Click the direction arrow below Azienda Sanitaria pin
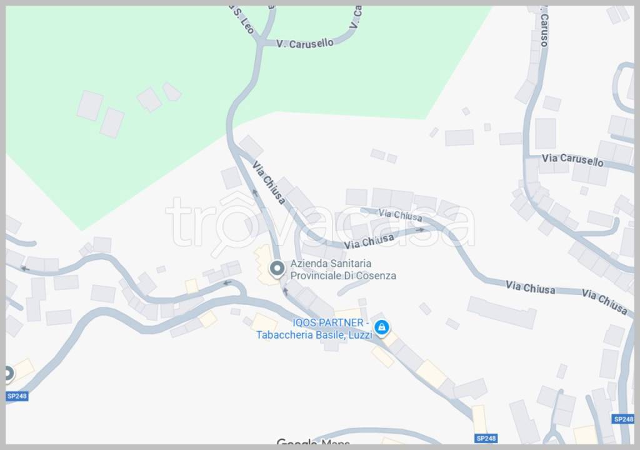 point(286,291)
